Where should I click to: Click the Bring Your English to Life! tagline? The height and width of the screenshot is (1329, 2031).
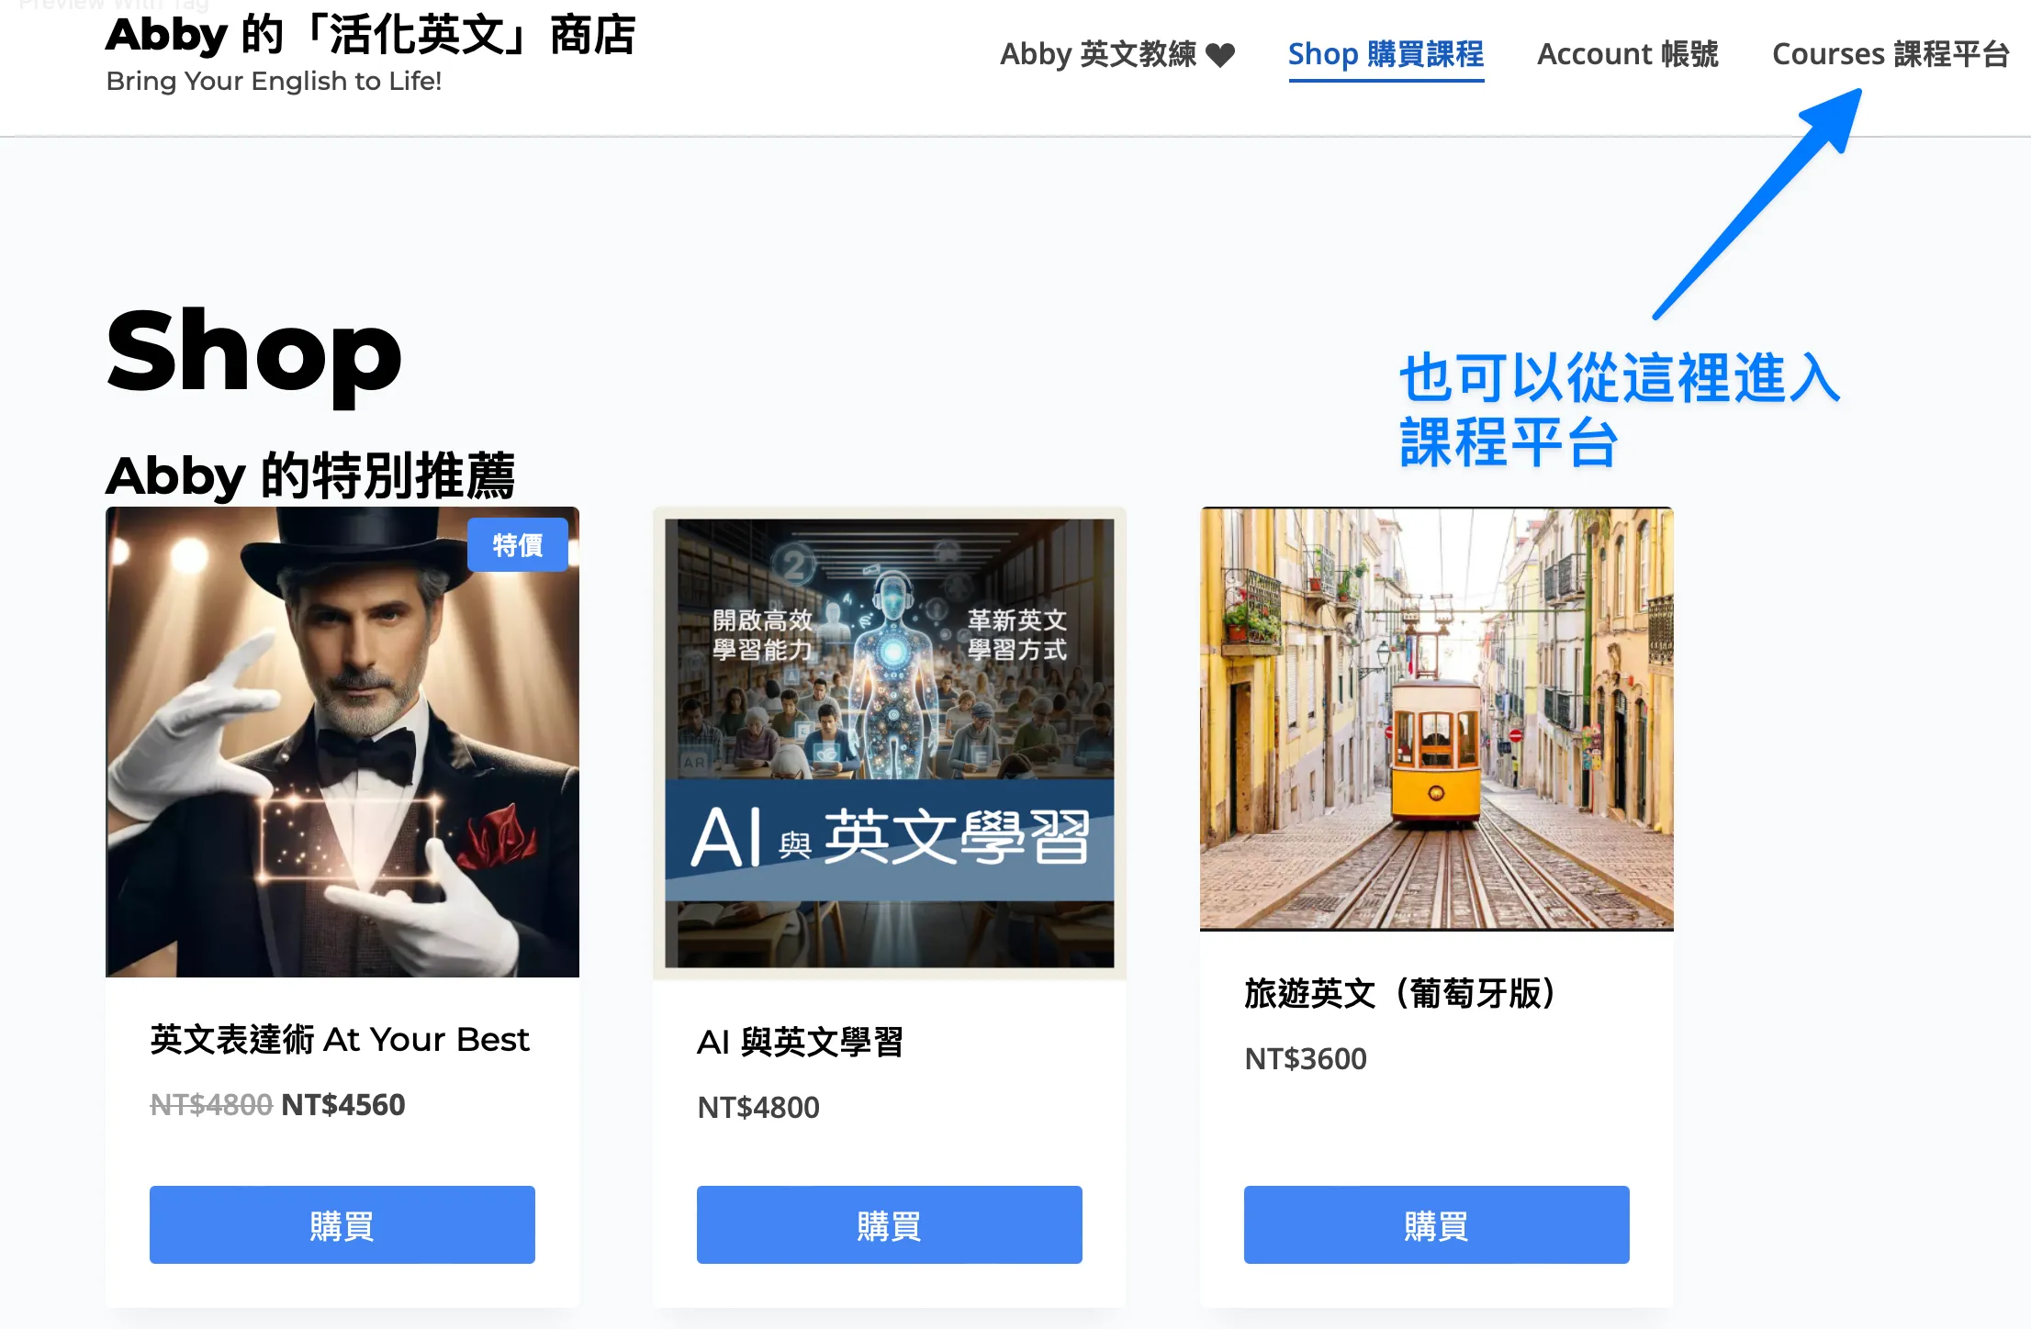[274, 81]
